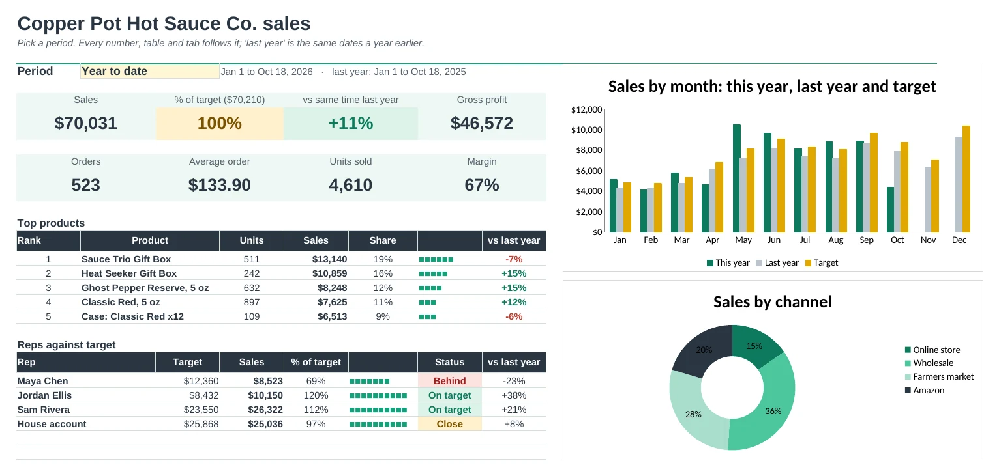This screenshot has height=476, width=999.
Task: Select the Orders value 523
Action: [86, 185]
